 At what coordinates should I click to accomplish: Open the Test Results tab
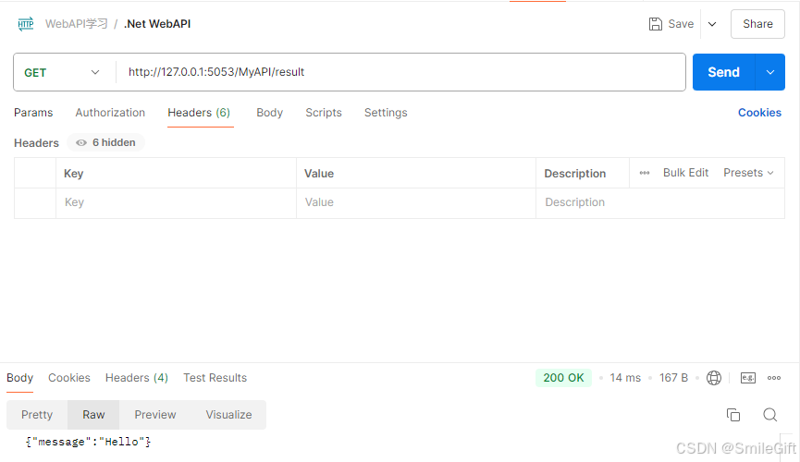click(x=215, y=378)
